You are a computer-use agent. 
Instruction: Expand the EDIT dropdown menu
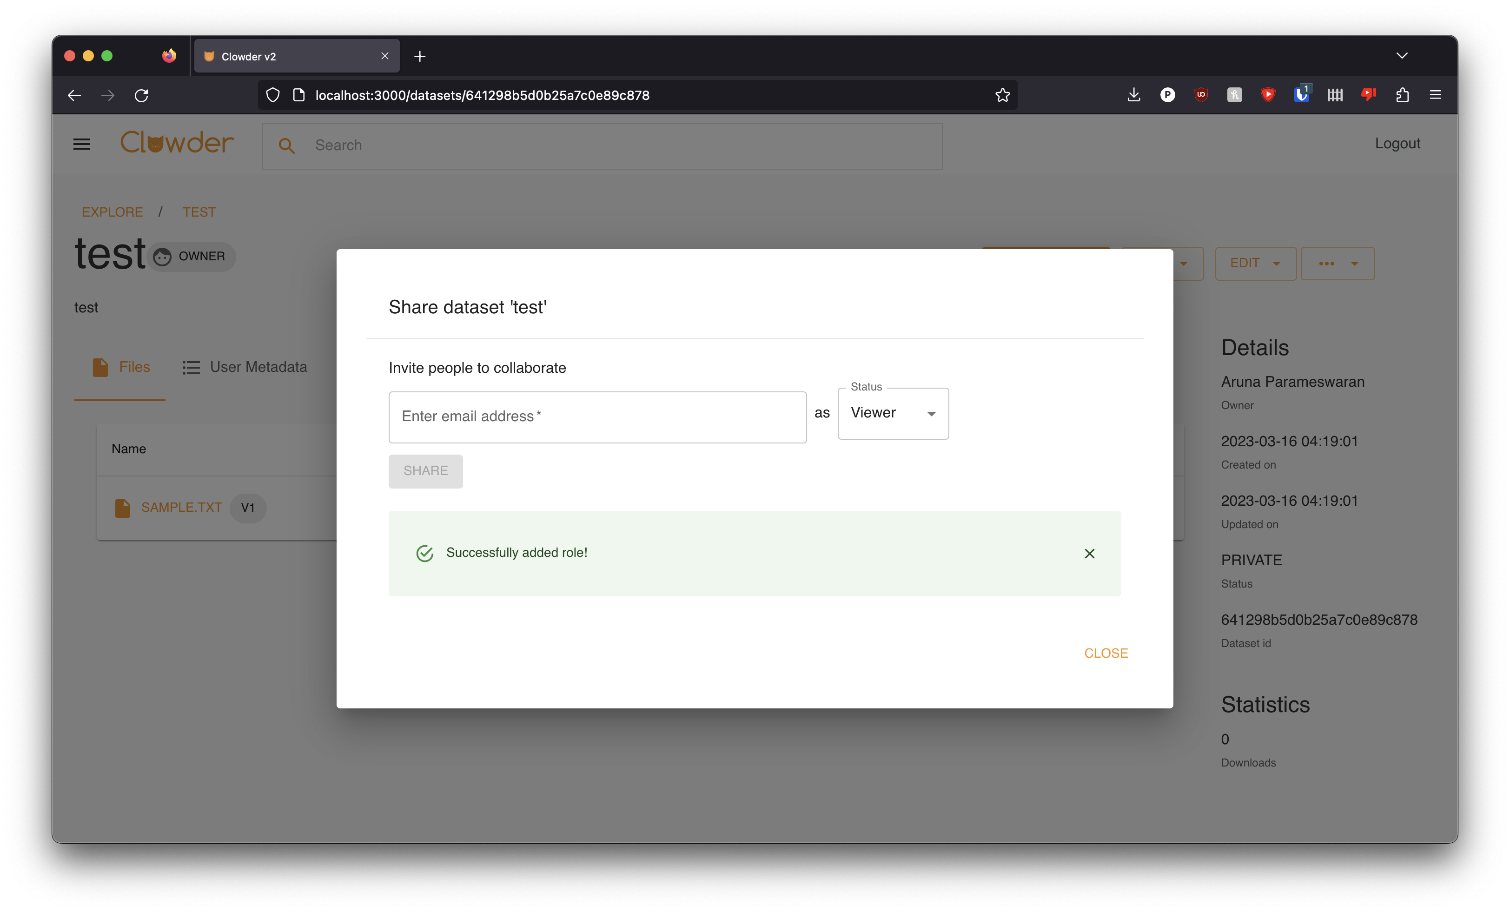pos(1255,263)
